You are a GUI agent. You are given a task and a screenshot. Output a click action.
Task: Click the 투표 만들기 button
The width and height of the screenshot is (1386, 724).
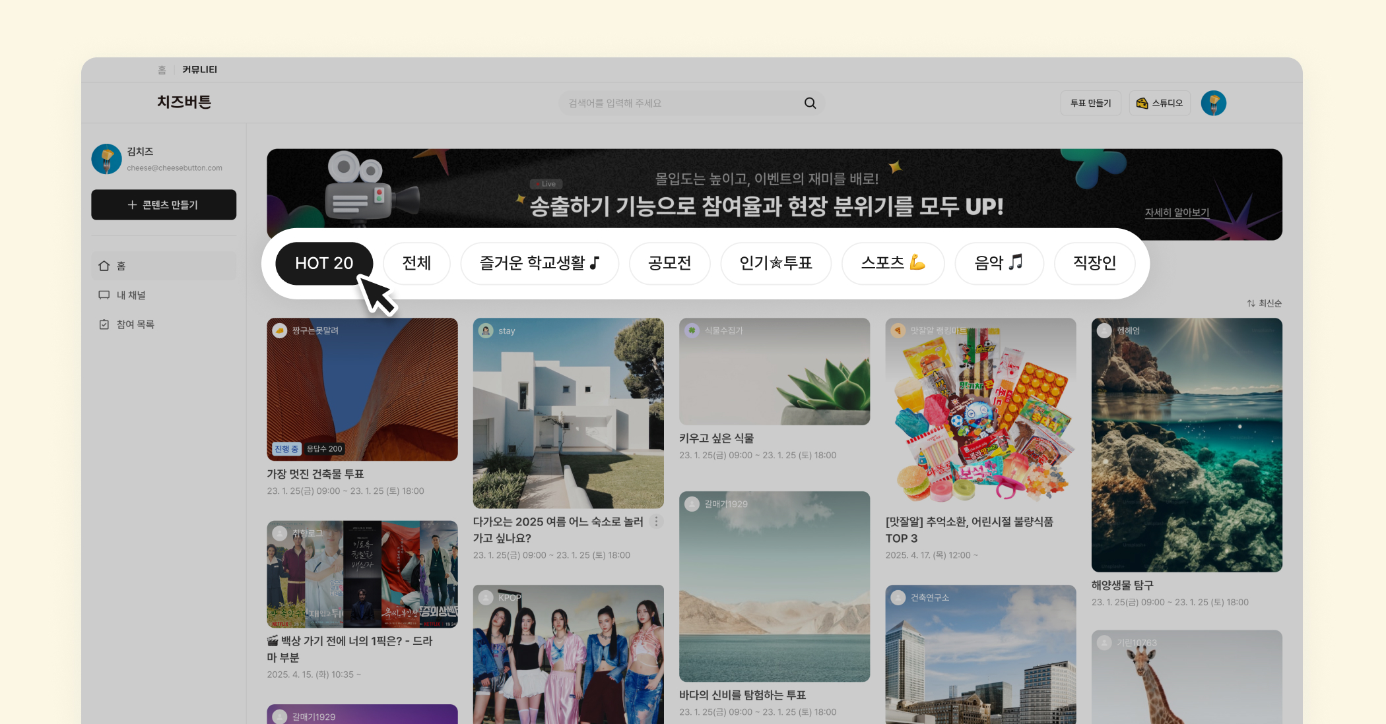click(1090, 103)
